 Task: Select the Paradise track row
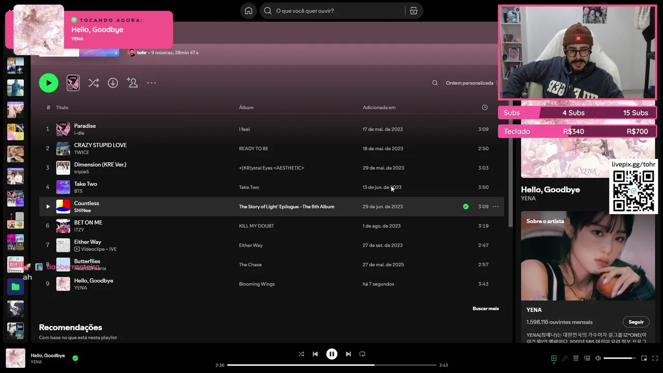tap(271, 129)
